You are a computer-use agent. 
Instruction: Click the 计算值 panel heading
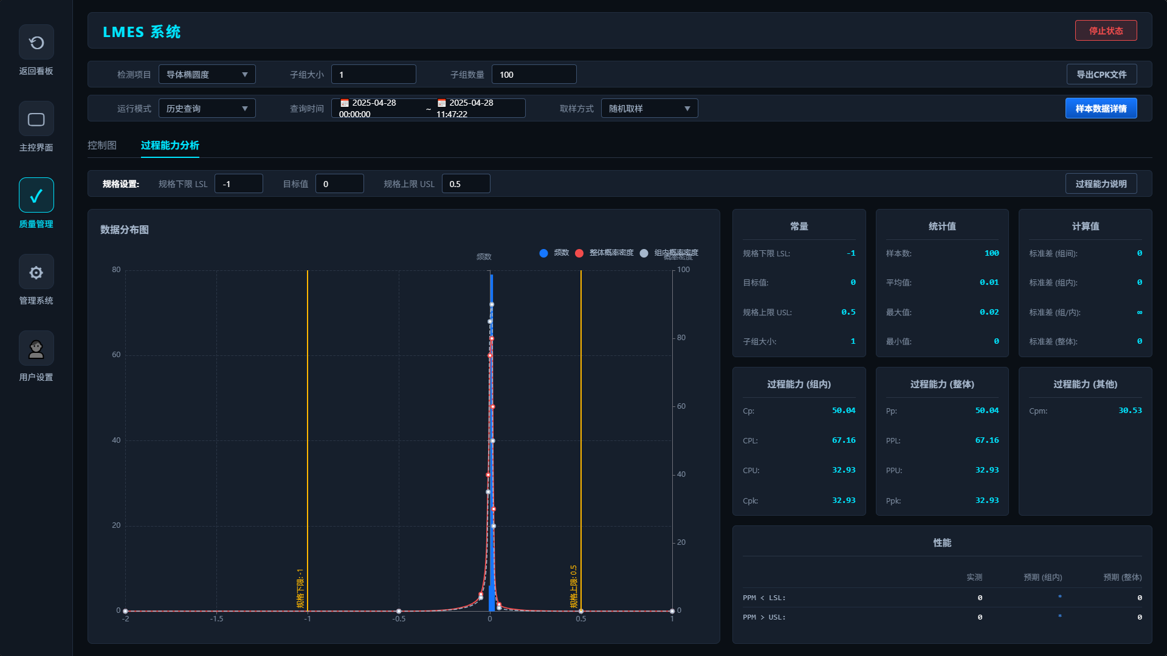(x=1086, y=226)
